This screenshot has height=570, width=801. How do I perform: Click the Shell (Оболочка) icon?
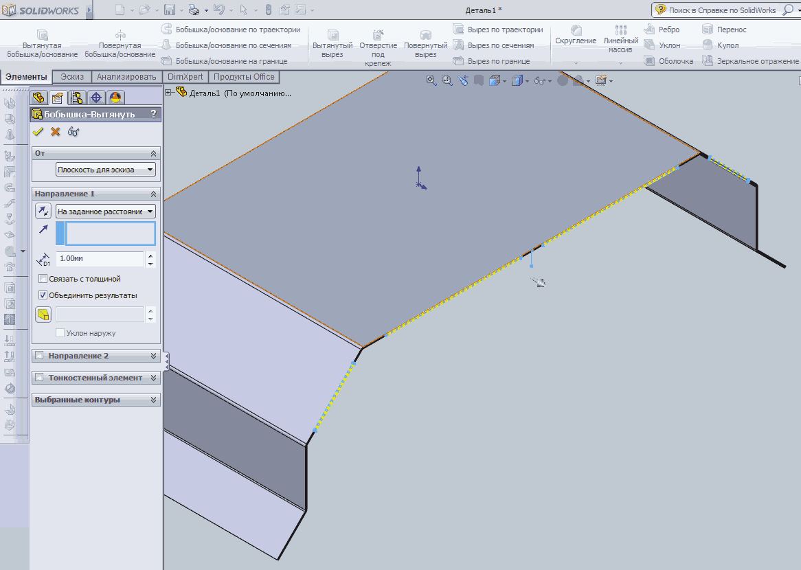pos(649,61)
